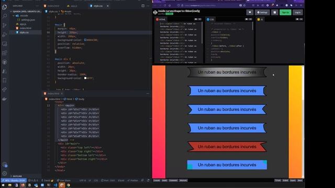Screen dimensions: 335x188
Task: Love this pen with the heart button
Action: pos(250,13)
